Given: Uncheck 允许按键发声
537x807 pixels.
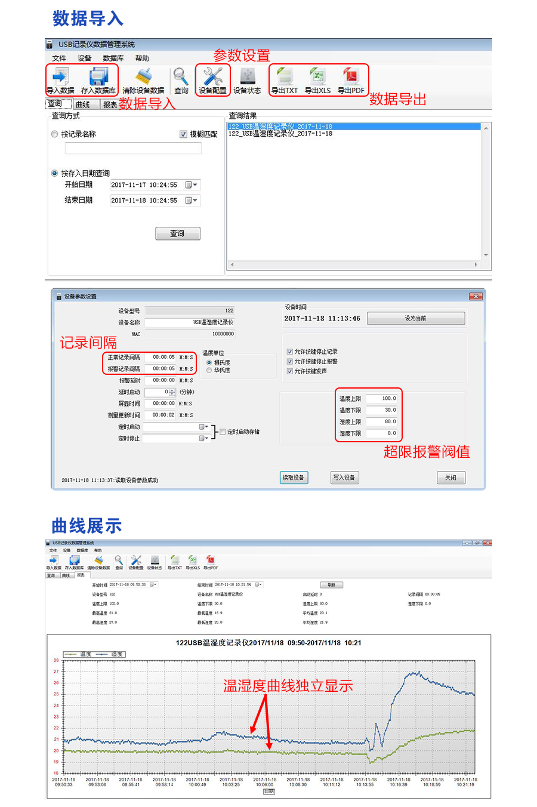Looking at the screenshot, I should coord(290,371).
